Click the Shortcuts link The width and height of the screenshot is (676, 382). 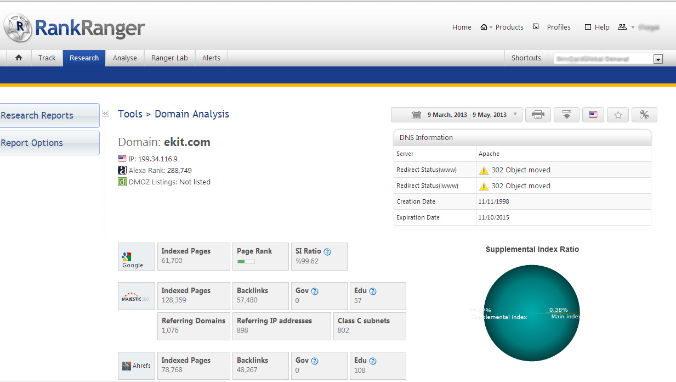pos(526,58)
